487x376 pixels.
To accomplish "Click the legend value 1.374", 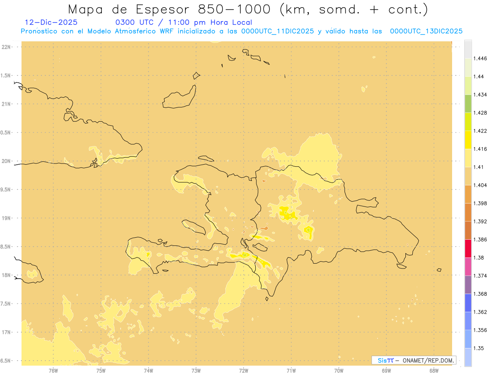I will tap(480, 276).
